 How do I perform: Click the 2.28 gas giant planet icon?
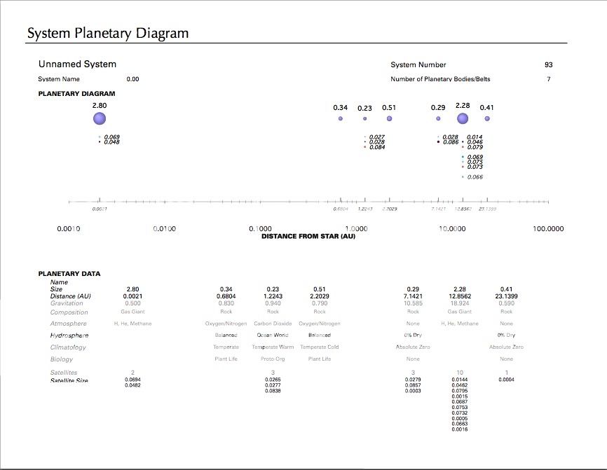pyautogui.click(x=463, y=118)
